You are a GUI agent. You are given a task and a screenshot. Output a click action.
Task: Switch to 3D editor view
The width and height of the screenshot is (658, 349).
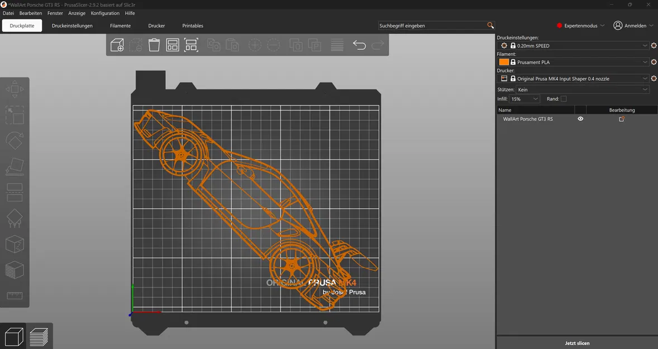13,336
